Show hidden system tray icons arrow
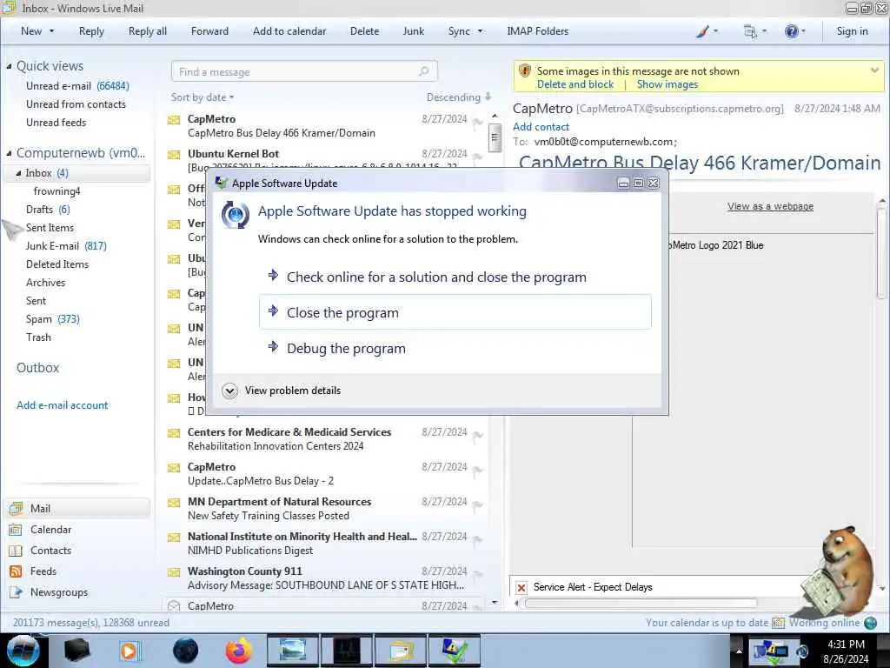 [739, 651]
